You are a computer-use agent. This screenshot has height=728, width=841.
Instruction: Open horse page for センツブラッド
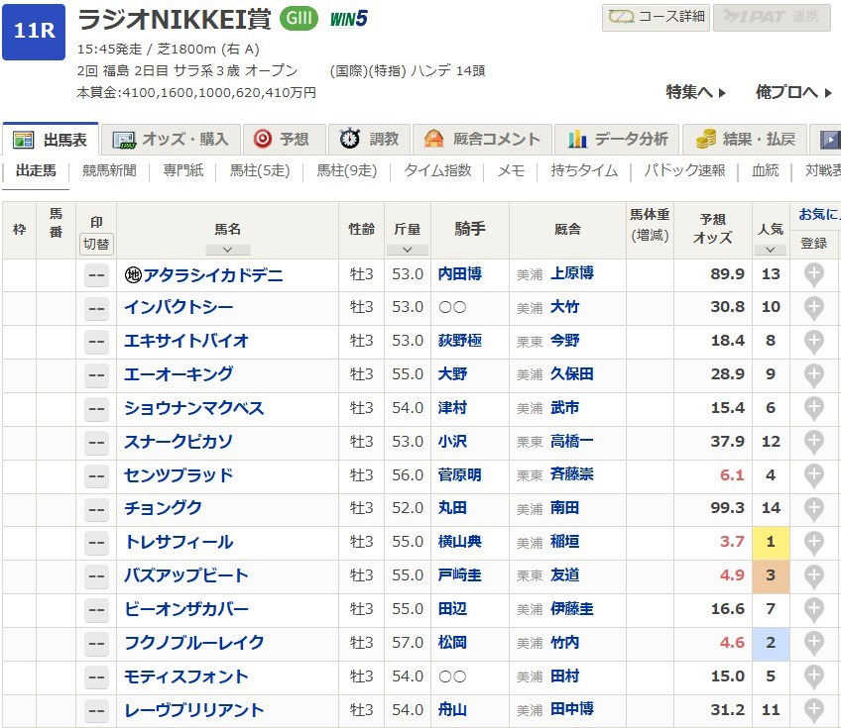tap(179, 475)
